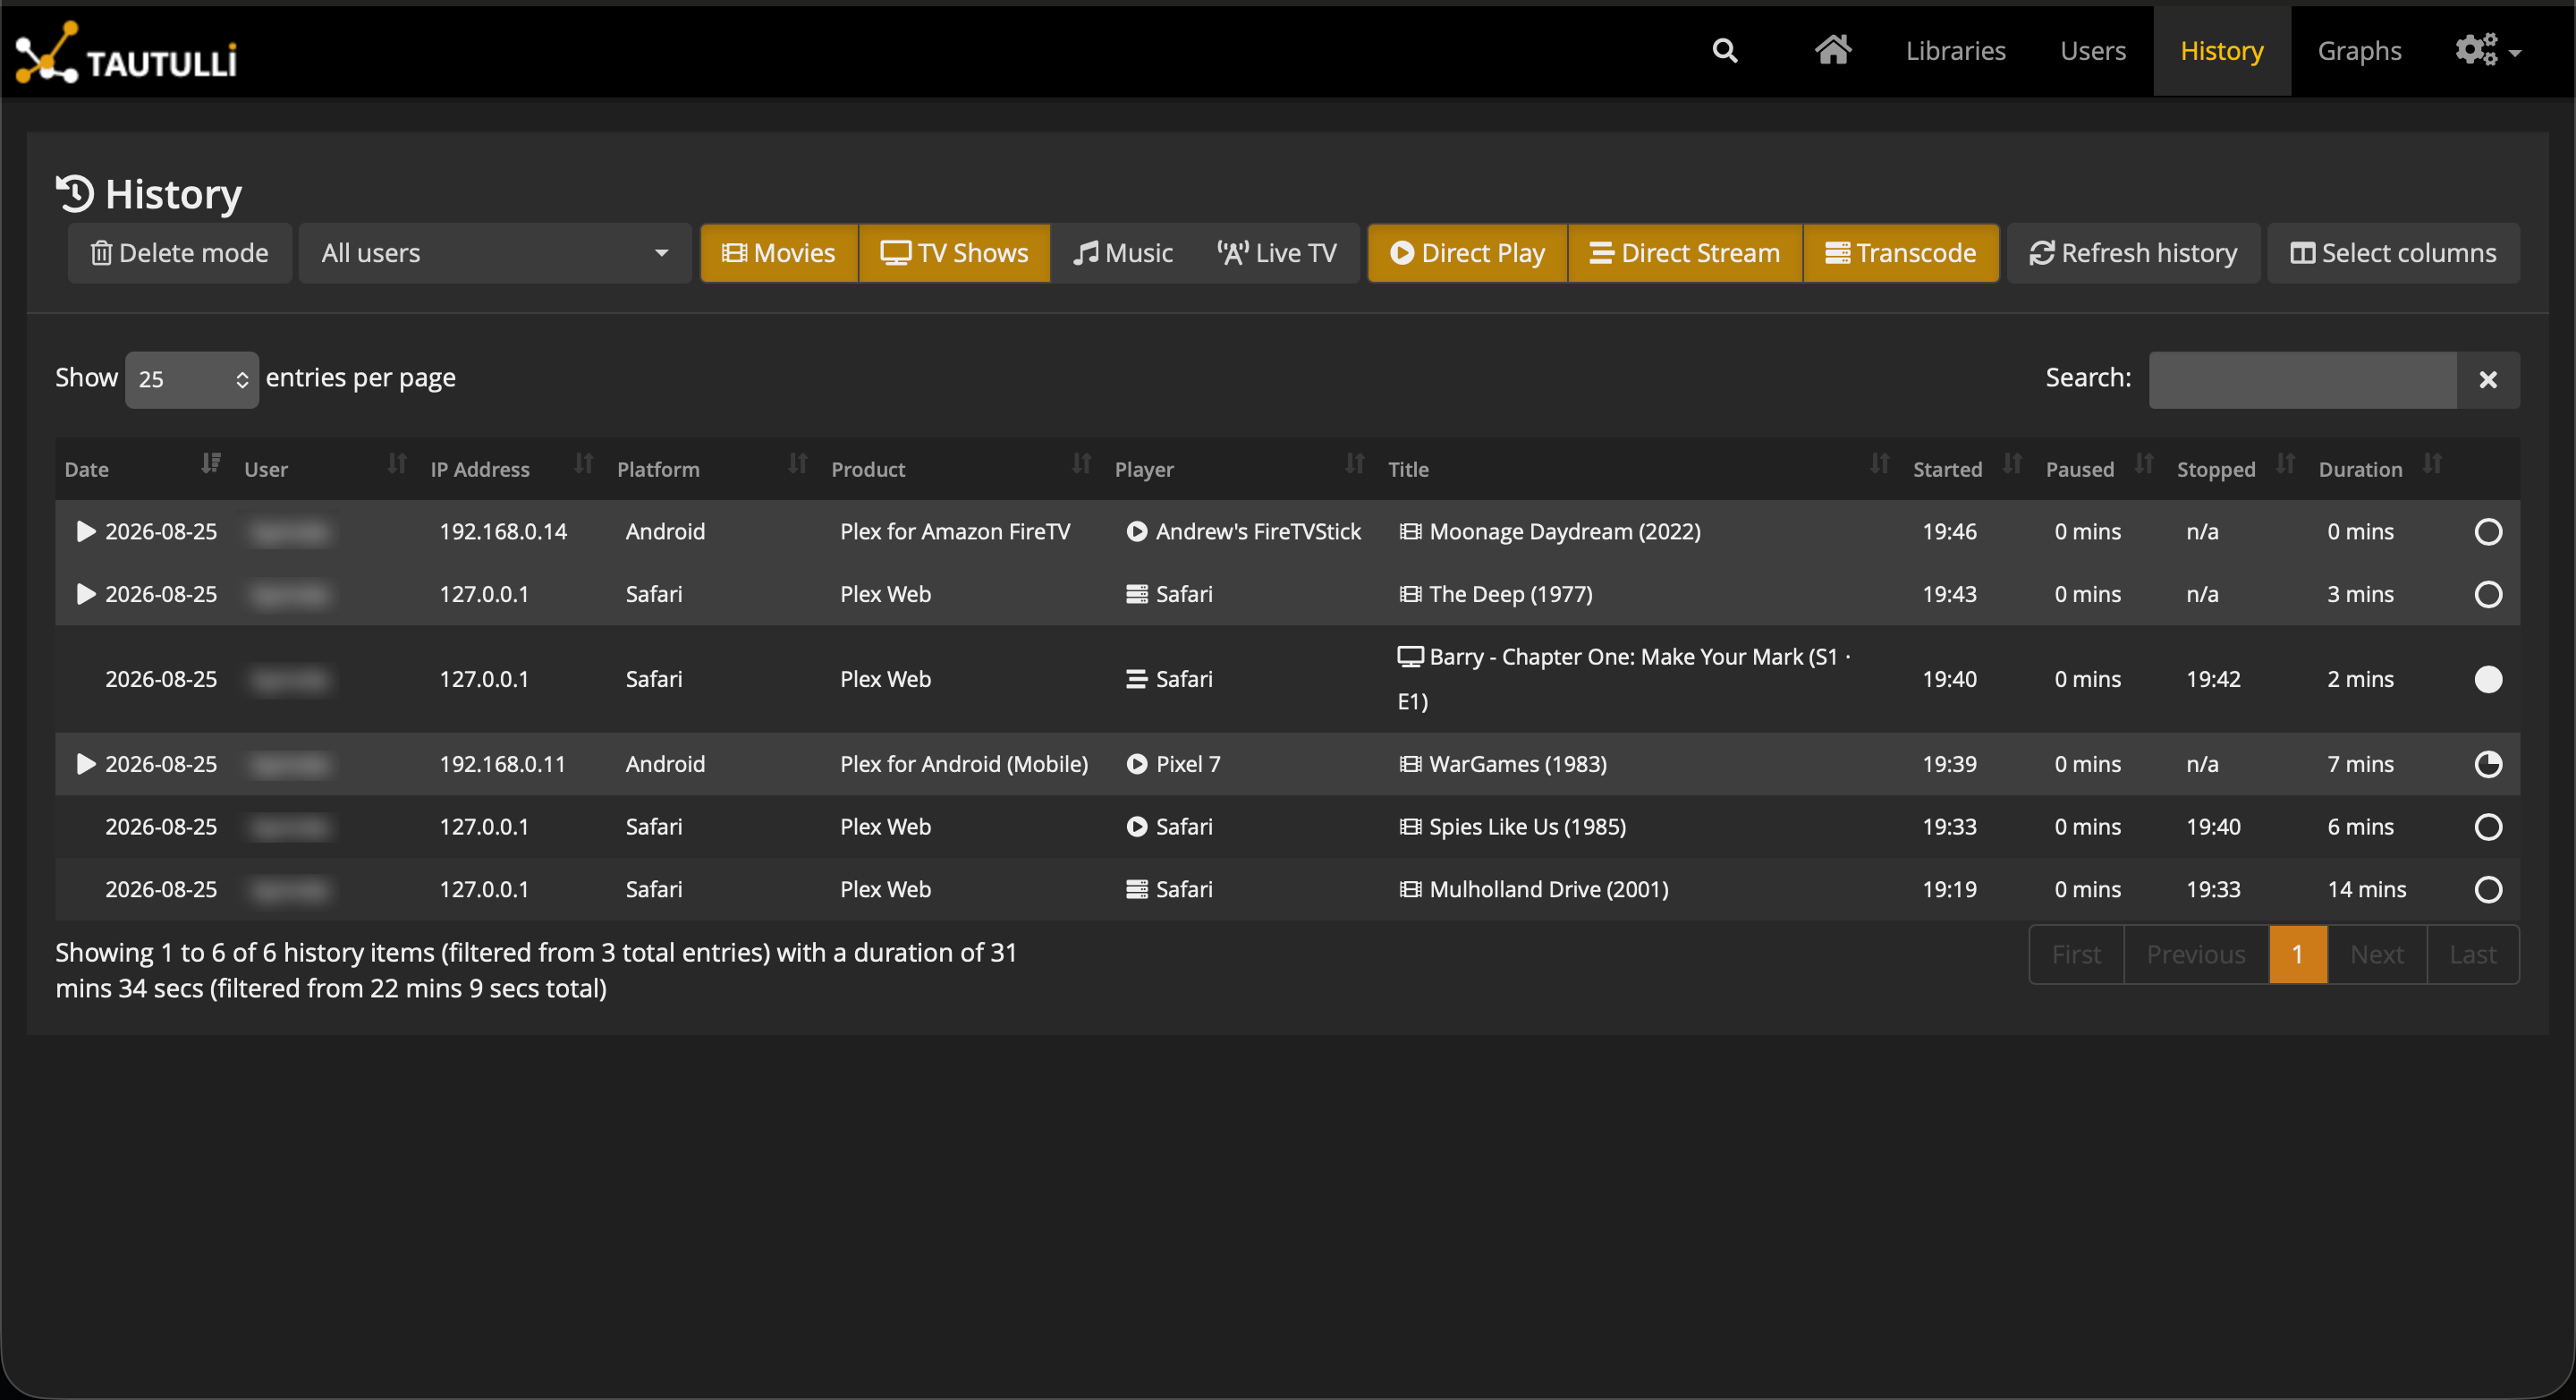The height and width of the screenshot is (1400, 2576).
Task: Toggle the Music media filter
Action: [1122, 253]
